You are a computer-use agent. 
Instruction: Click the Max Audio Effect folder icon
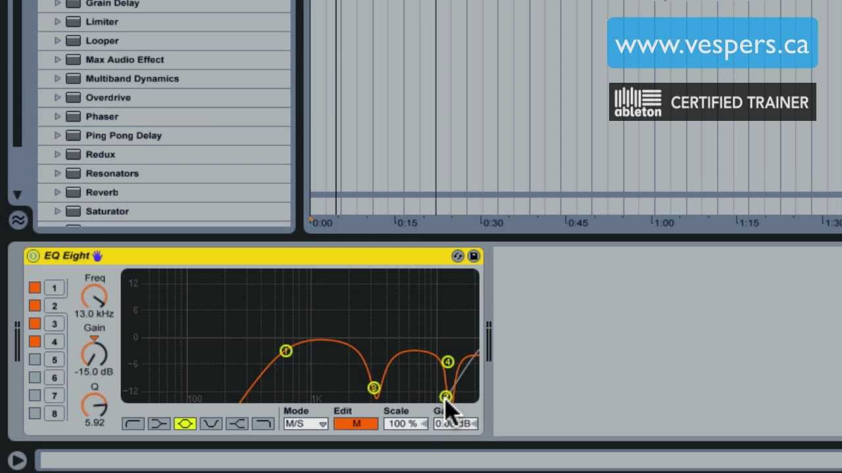click(x=73, y=60)
